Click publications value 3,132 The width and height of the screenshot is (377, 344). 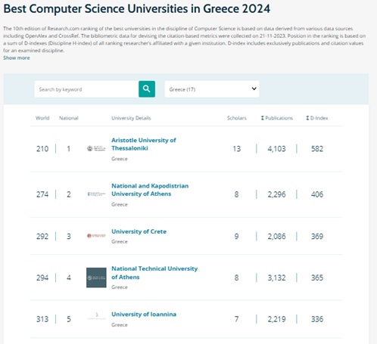point(276,277)
